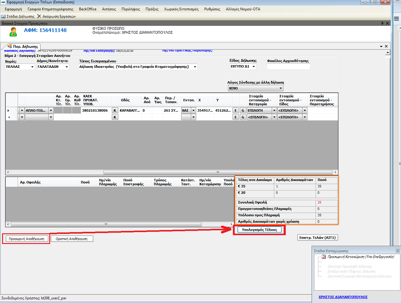Open the BackOffice menu
Screen dimensions: 401x303
[88, 9]
